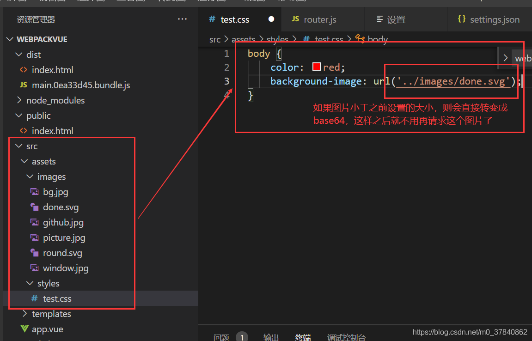Collapse the public folder

19,116
